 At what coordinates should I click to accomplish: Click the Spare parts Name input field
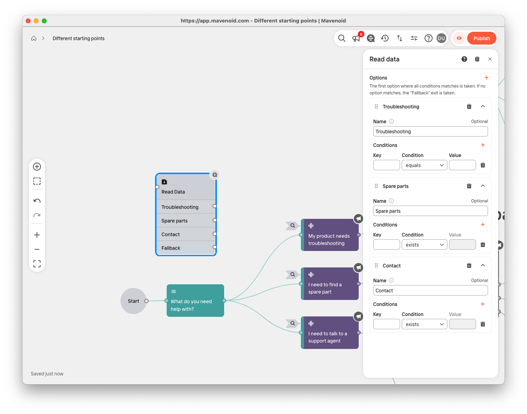pyautogui.click(x=430, y=211)
